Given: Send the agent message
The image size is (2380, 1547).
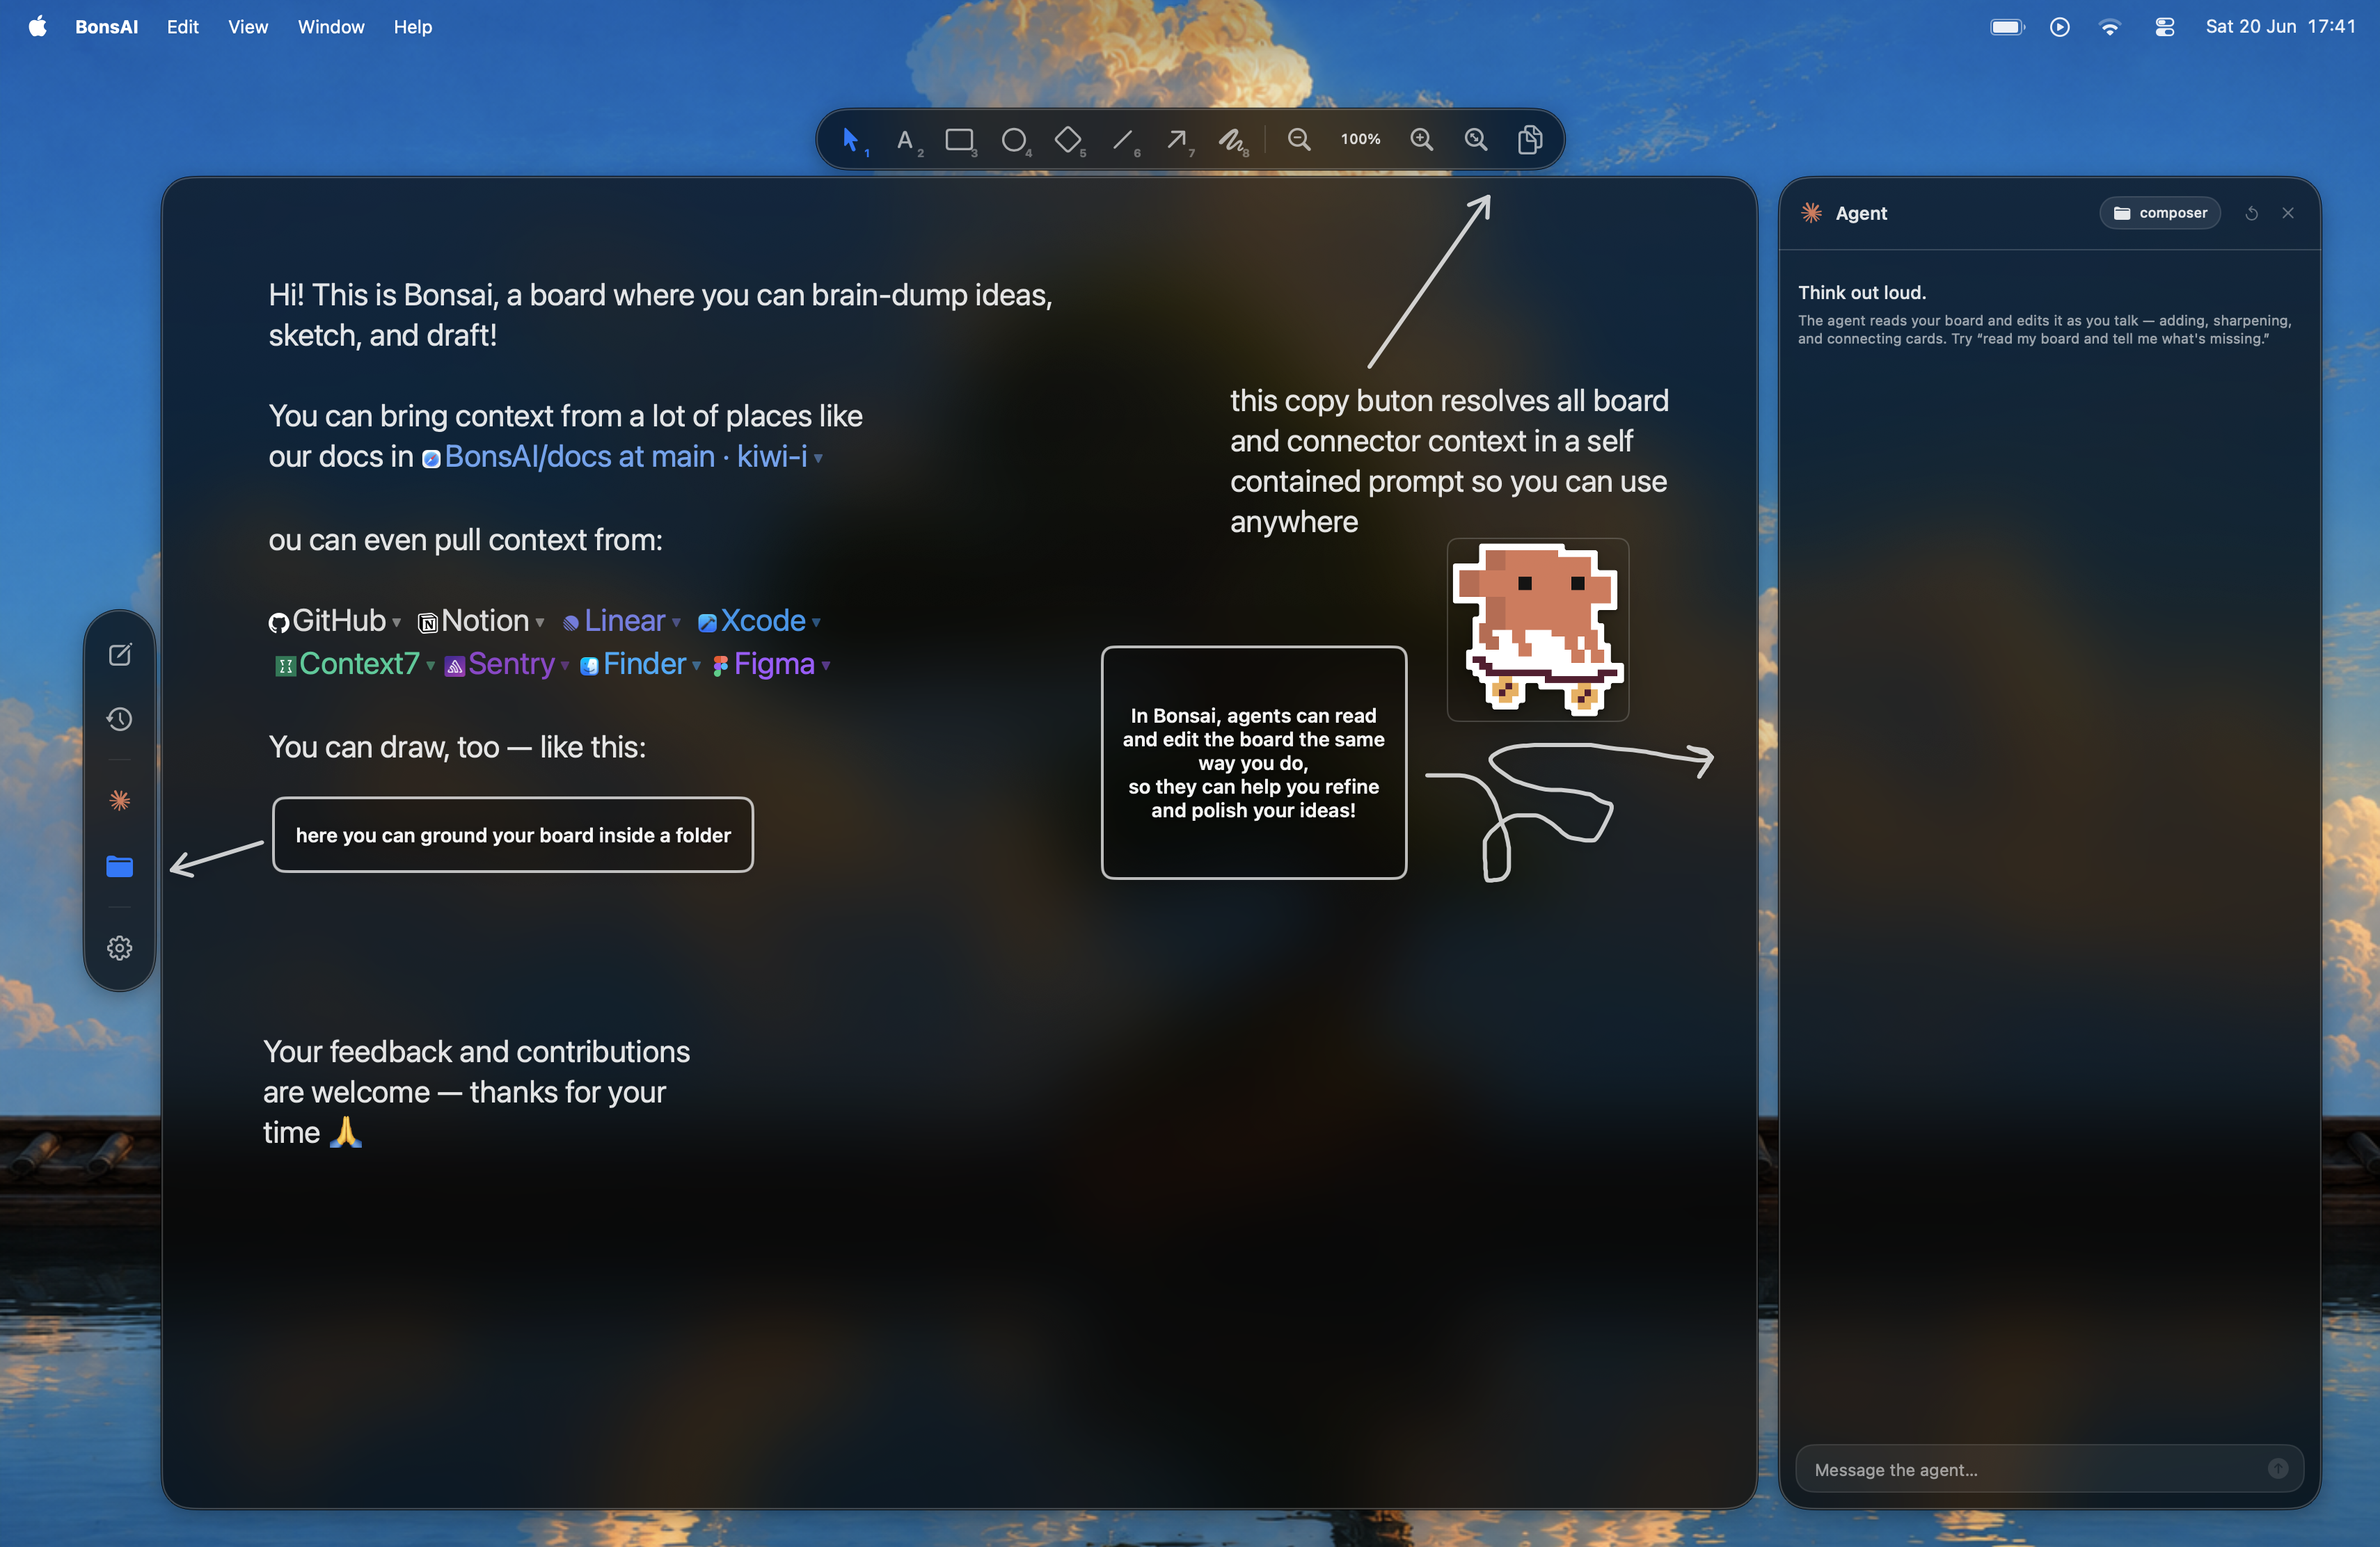Looking at the screenshot, I should coord(2278,1468).
